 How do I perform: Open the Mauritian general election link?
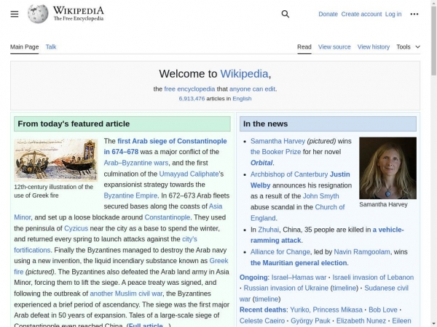coord(299,263)
